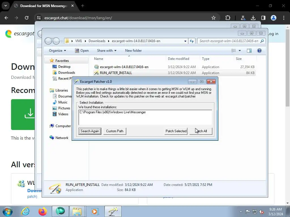Open Chrome Labs flask icon
The image size is (290, 217).
243,18
